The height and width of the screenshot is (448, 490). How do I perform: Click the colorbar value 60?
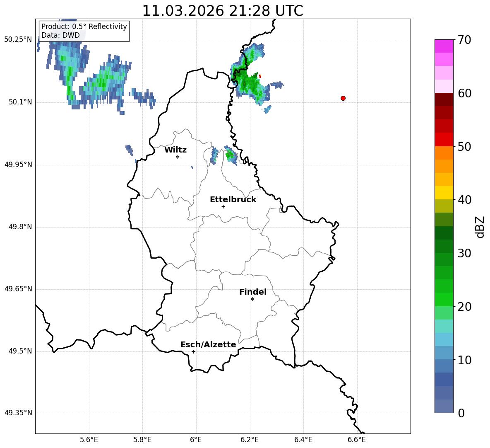[464, 93]
